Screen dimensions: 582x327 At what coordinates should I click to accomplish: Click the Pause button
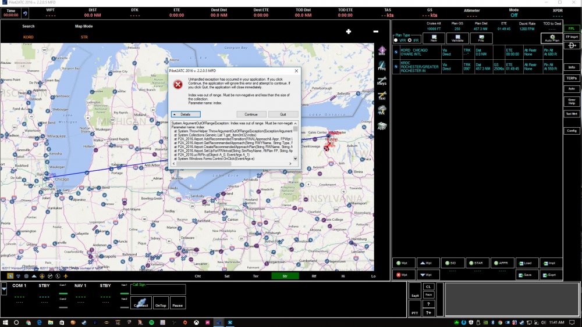178,303
